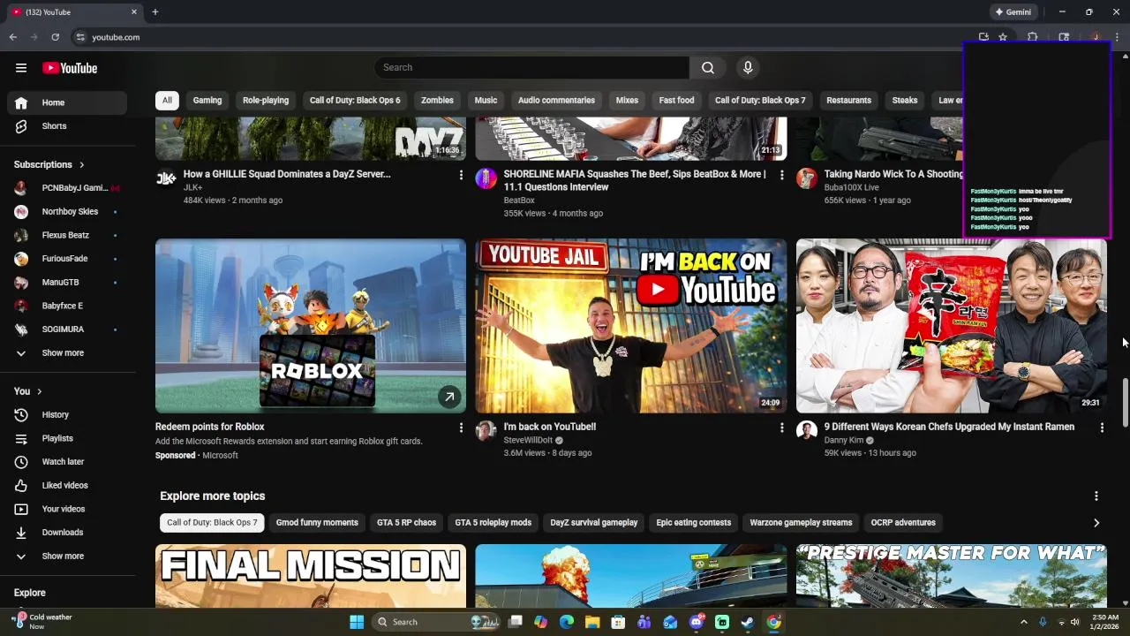Open the external link arrow on Roblox ad
This screenshot has height=636, width=1130.
pyautogui.click(x=449, y=397)
